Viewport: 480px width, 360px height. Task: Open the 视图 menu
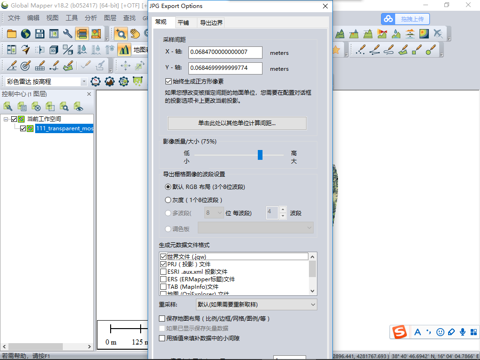coord(52,18)
